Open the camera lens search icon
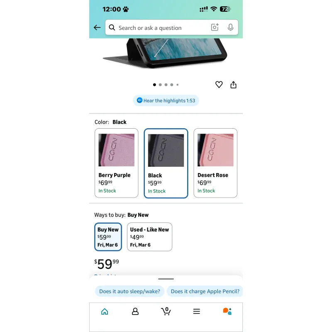 (x=215, y=27)
